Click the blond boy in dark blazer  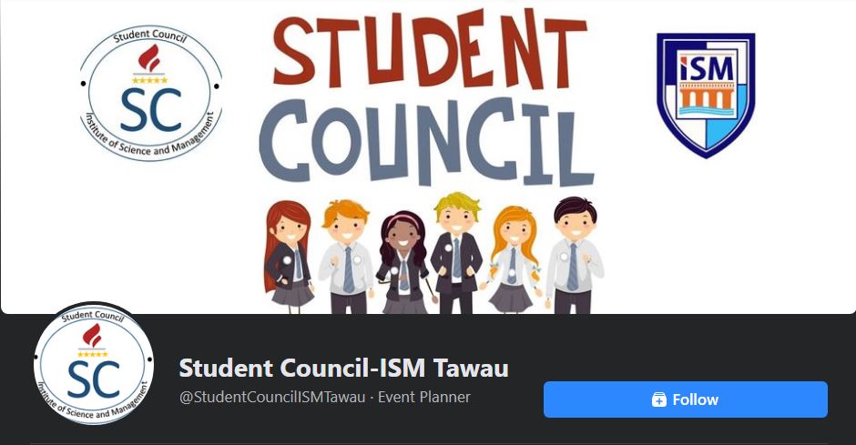point(456,253)
